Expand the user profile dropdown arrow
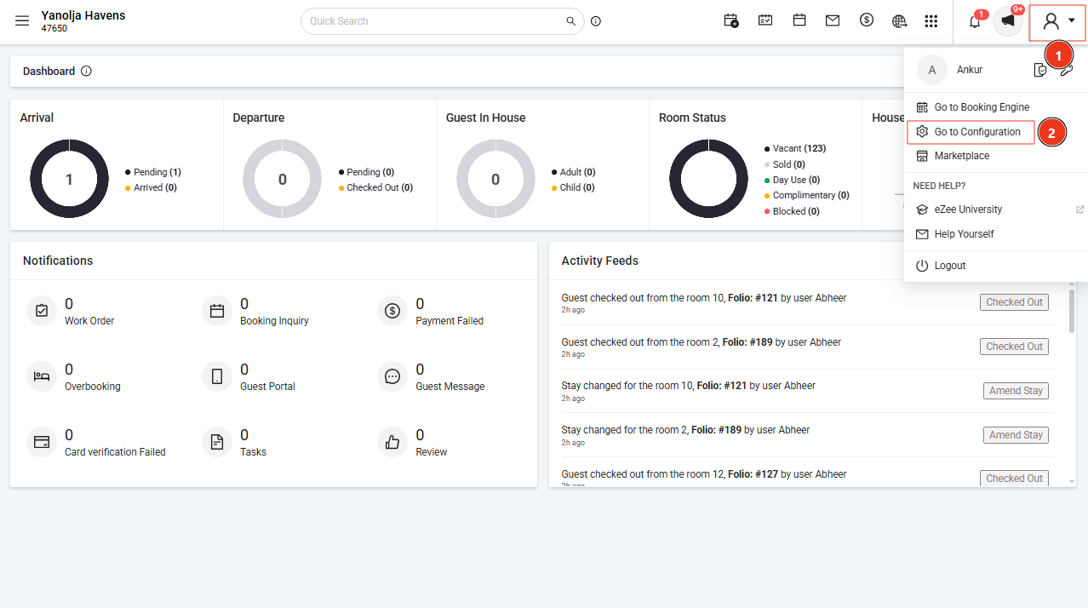Viewport: 1088px width, 608px height. (1071, 21)
